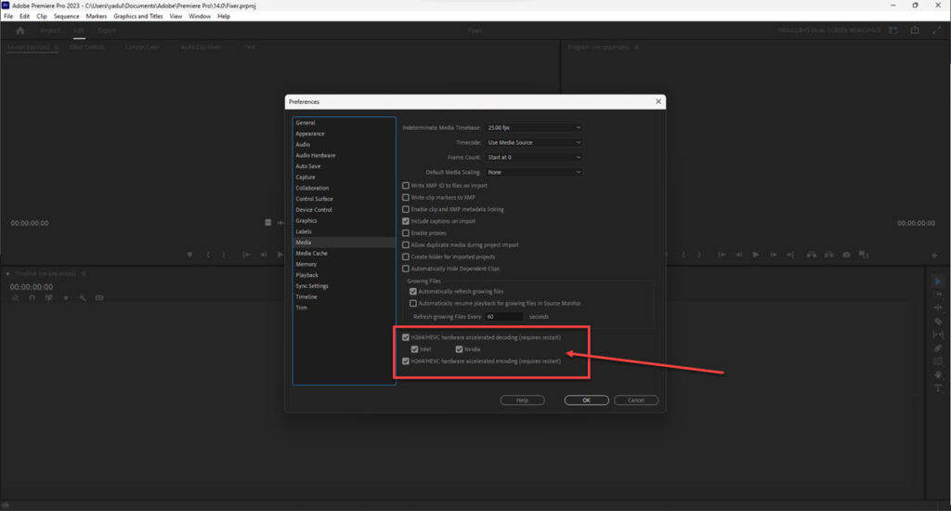
Task: Open the Sequence menu
Action: 66,17
